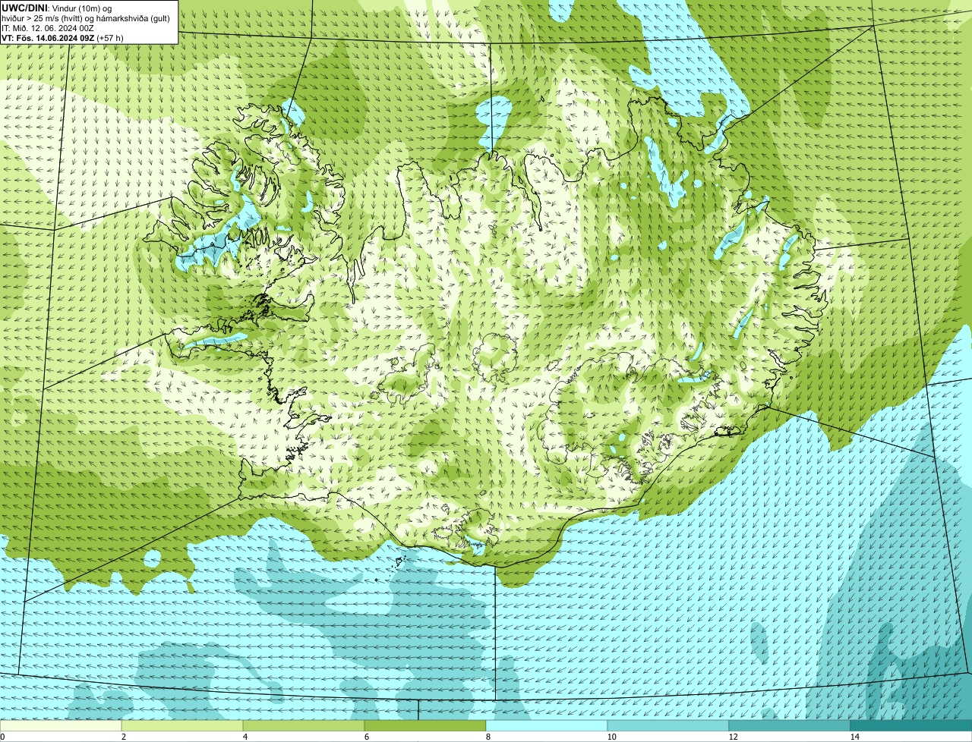Click the '6' label on the color scale
Image resolution: width=972 pixels, height=742 pixels.
point(366,737)
